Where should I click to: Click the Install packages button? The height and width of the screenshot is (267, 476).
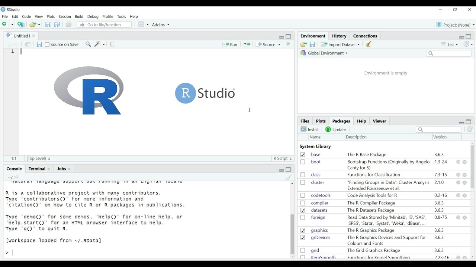coord(310,129)
